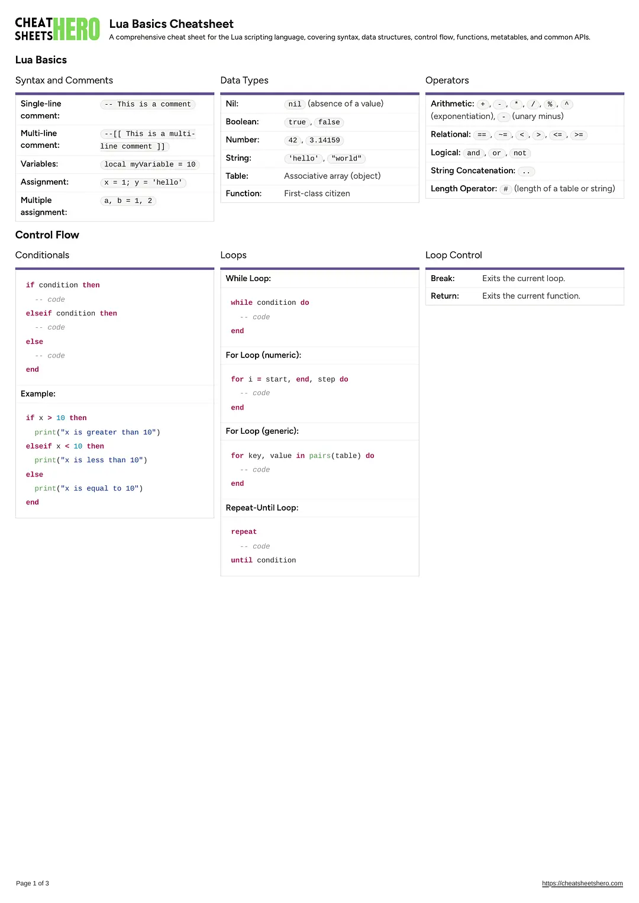Click the 'String Concatenation:' label
The image size is (639, 903).
click(473, 171)
